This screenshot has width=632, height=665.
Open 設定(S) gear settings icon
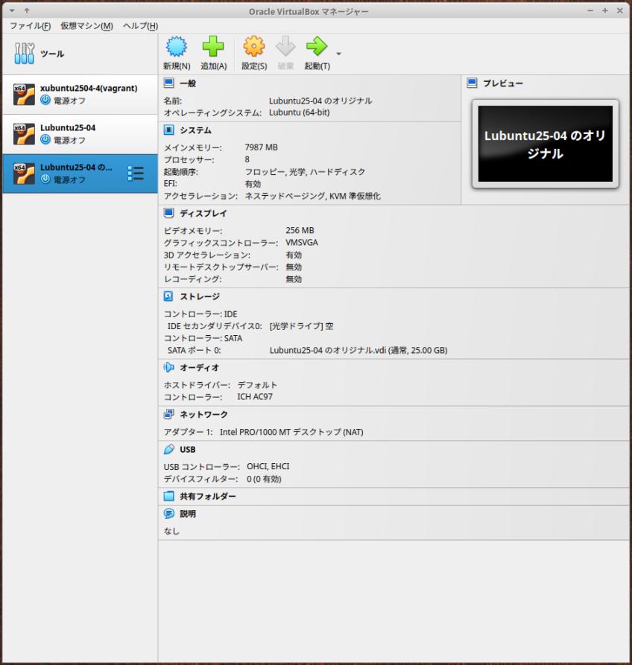254,46
